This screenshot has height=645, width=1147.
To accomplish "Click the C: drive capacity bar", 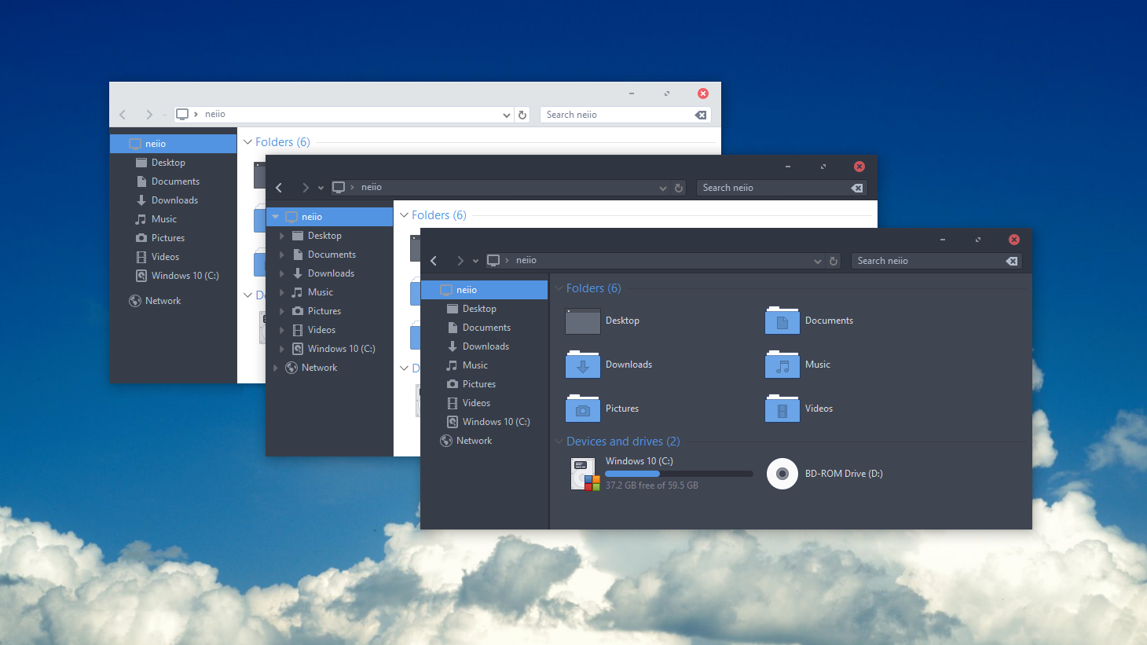I will [x=679, y=474].
